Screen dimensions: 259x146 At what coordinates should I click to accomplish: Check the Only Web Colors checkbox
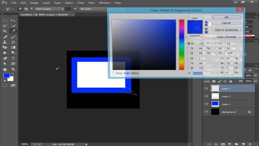[114, 73]
